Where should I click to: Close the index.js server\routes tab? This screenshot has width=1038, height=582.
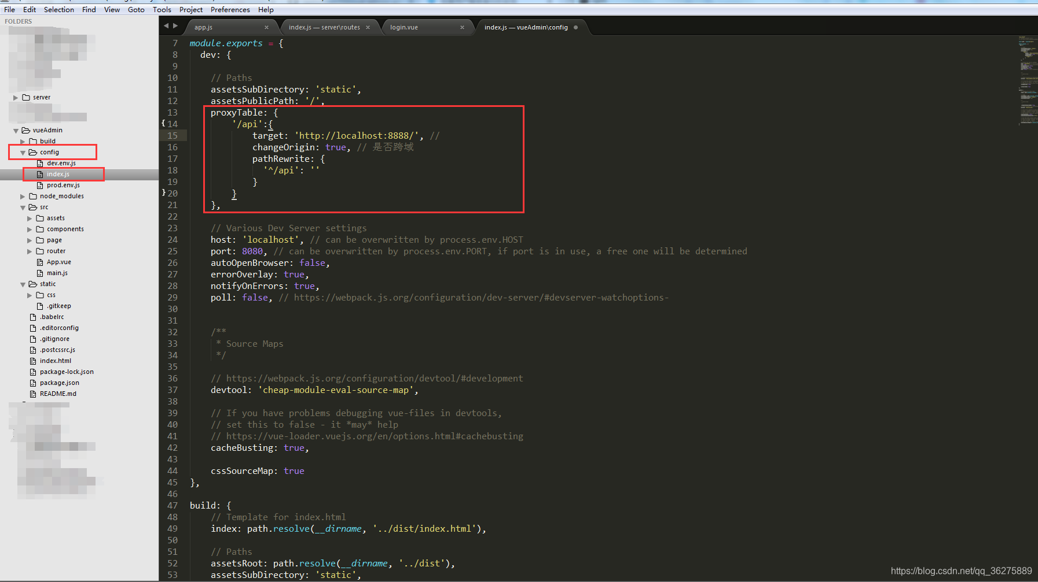pyautogui.click(x=368, y=27)
